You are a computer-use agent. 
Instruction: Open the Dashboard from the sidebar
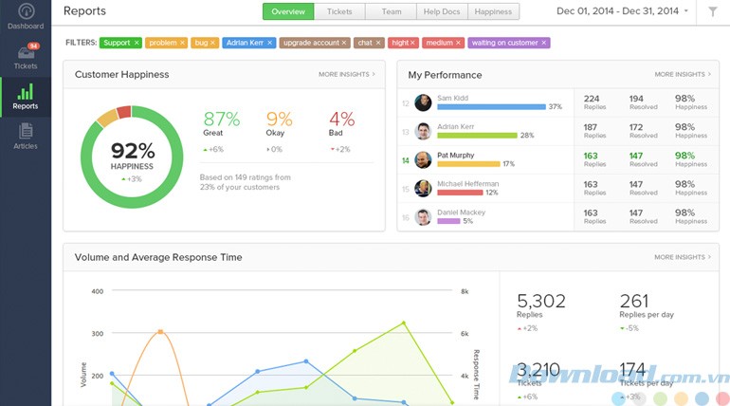(26, 16)
